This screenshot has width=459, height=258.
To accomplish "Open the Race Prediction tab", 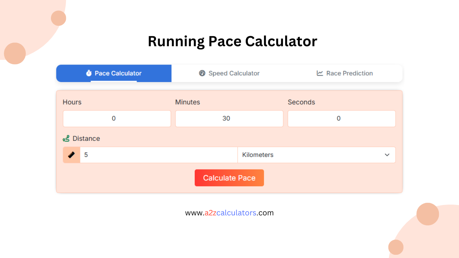I will pyautogui.click(x=345, y=73).
